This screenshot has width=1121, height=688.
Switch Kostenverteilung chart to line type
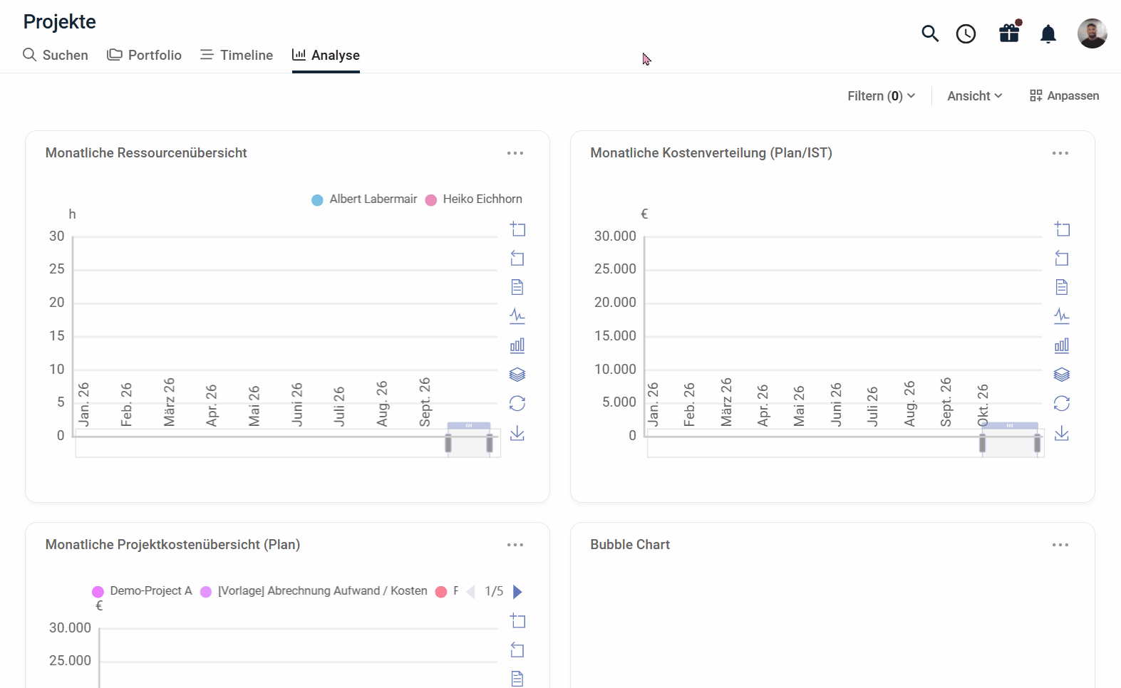[1062, 316]
